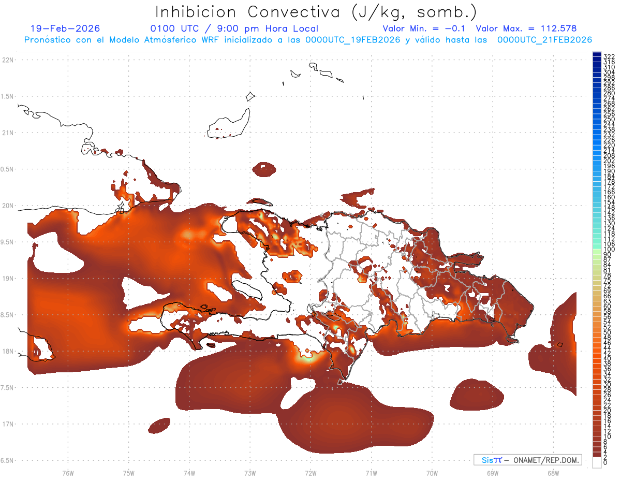Click the 73W longitude label
The image size is (621, 480).
pos(250,473)
